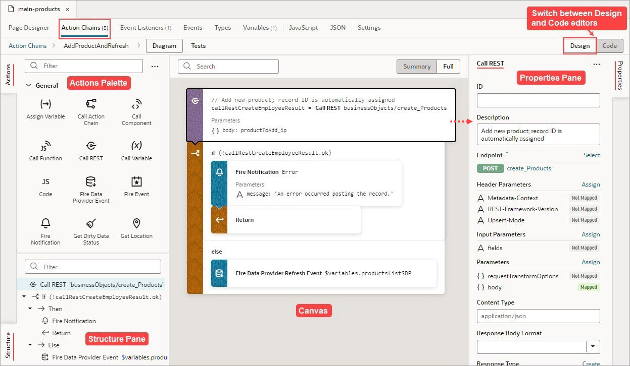630x366 pixels.
Task: Click Assign for Input Parameters
Action: (591, 234)
